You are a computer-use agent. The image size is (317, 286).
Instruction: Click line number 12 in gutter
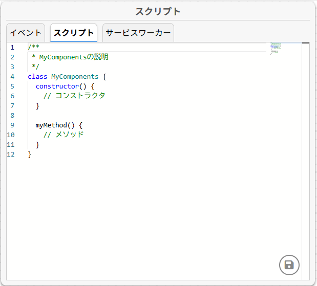coord(11,155)
